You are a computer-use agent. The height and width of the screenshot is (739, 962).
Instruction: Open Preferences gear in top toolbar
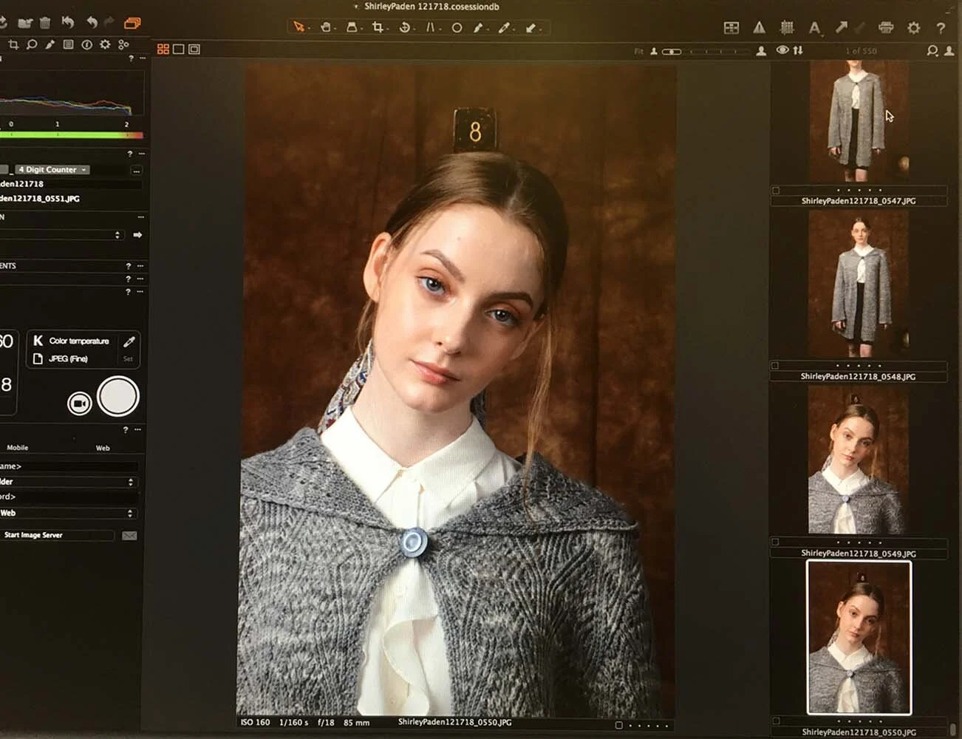(914, 27)
